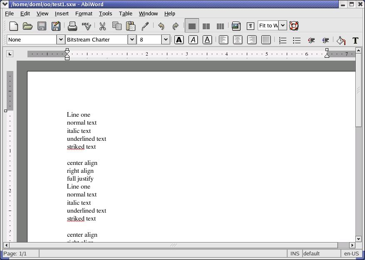The image size is (365, 260).
Task: Expand the Bitstream Charter font dropdown
Action: tap(132, 40)
